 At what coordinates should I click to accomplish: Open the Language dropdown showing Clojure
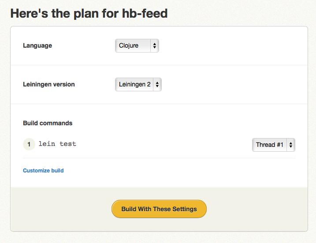tap(137, 46)
